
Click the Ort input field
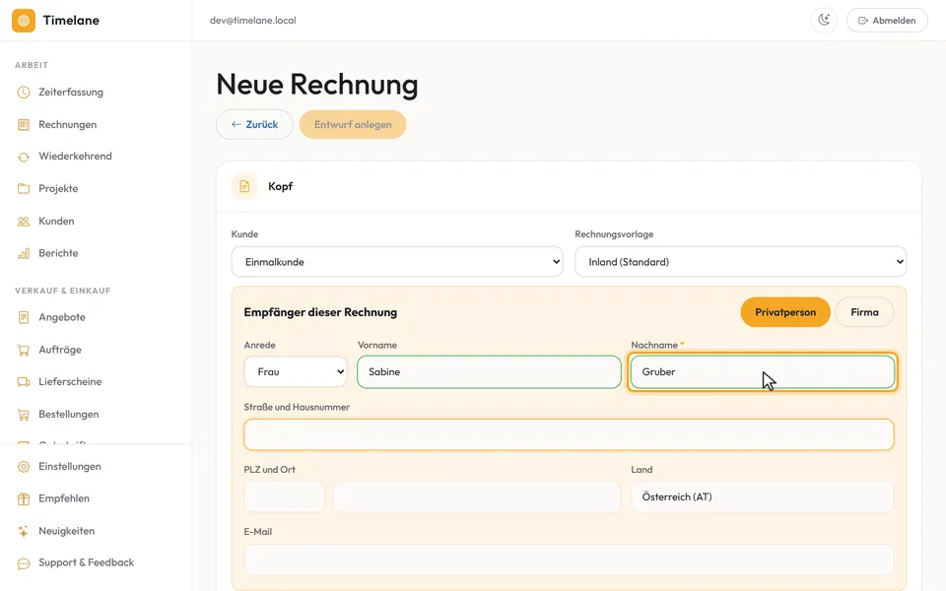(477, 496)
